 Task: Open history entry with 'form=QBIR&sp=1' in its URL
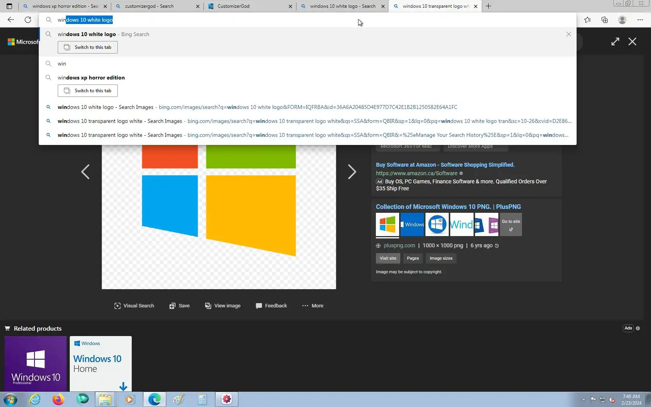308,121
